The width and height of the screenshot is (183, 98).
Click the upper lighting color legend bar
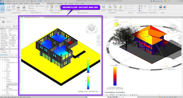coord(88,66)
